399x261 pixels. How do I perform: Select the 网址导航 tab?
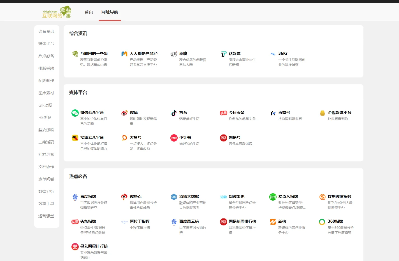pos(110,12)
